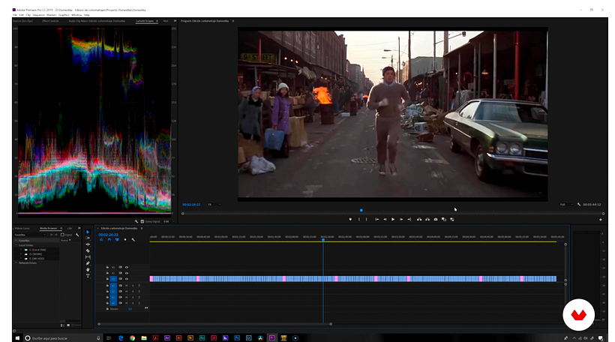Toggle Snap in the timeline

[109, 240]
